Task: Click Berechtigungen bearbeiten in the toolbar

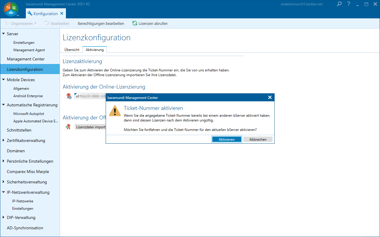Action: coord(101,23)
